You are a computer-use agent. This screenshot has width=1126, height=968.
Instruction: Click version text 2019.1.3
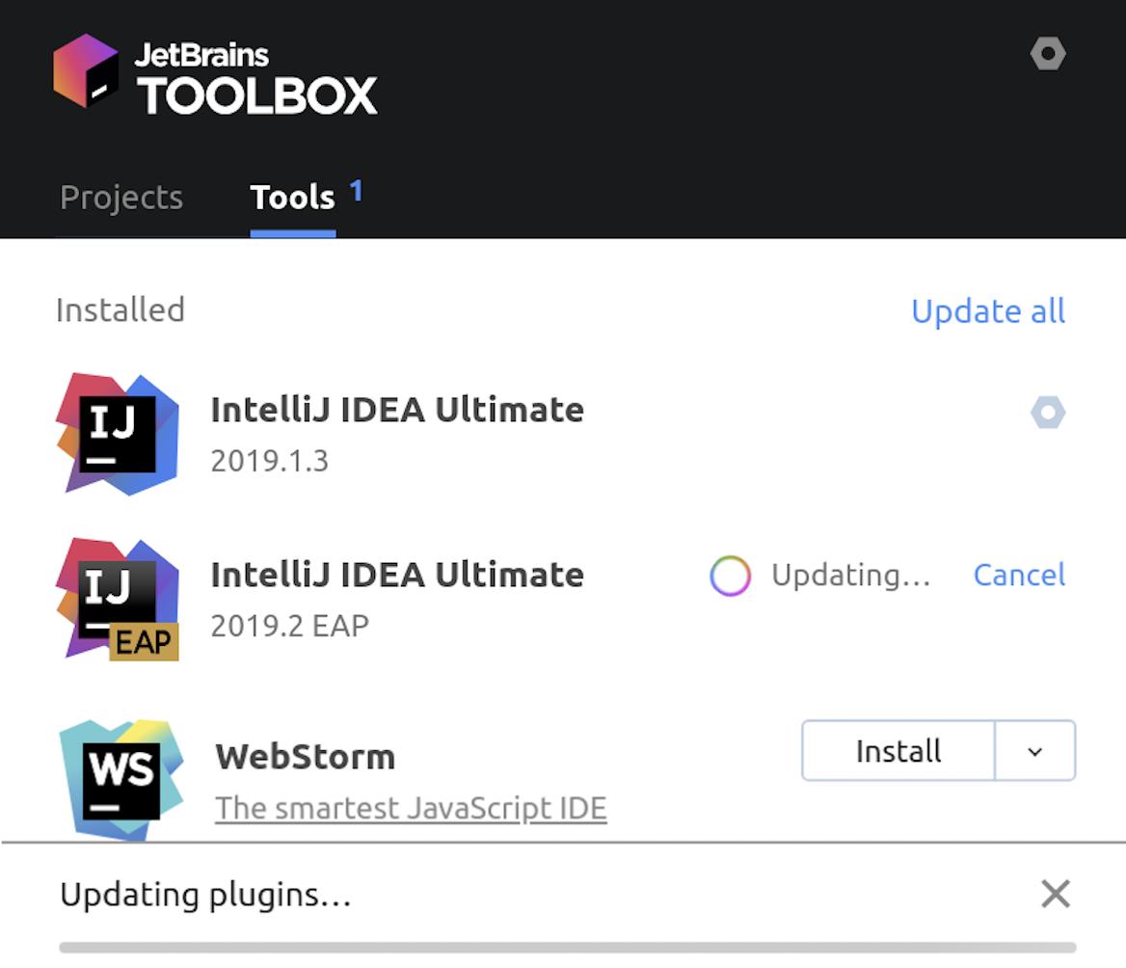pyautogui.click(x=269, y=461)
